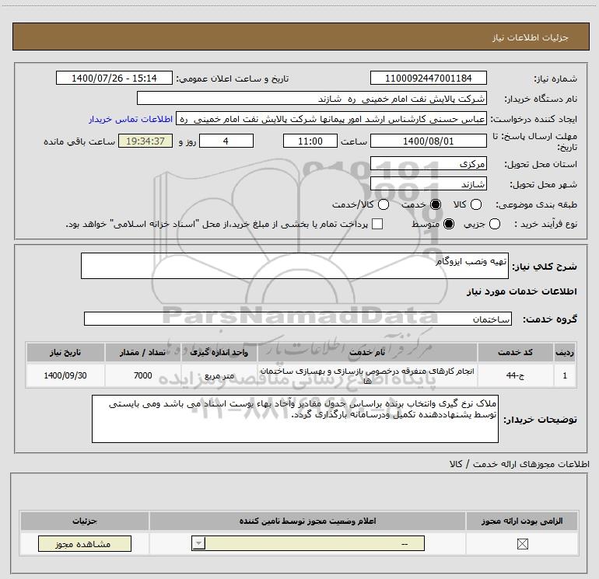The width and height of the screenshot is (599, 579).
Task: Click the اعلام وضعیت مجوز توسط تامین کننده header
Action: point(307,521)
